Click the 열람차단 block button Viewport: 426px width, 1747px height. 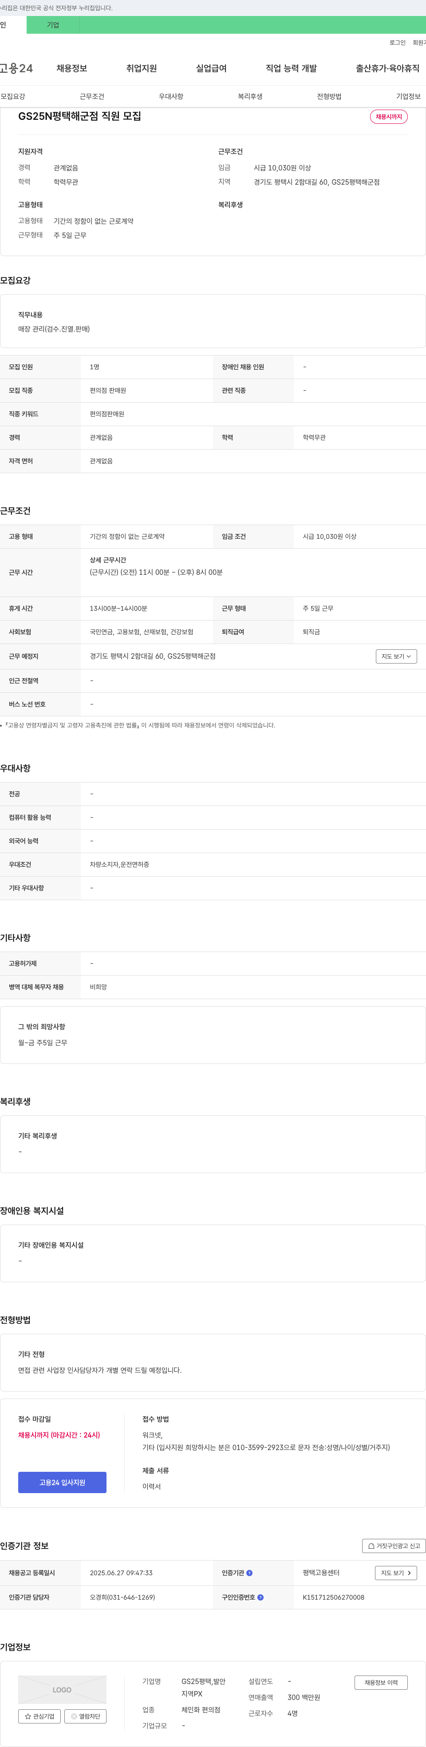pyautogui.click(x=85, y=1716)
